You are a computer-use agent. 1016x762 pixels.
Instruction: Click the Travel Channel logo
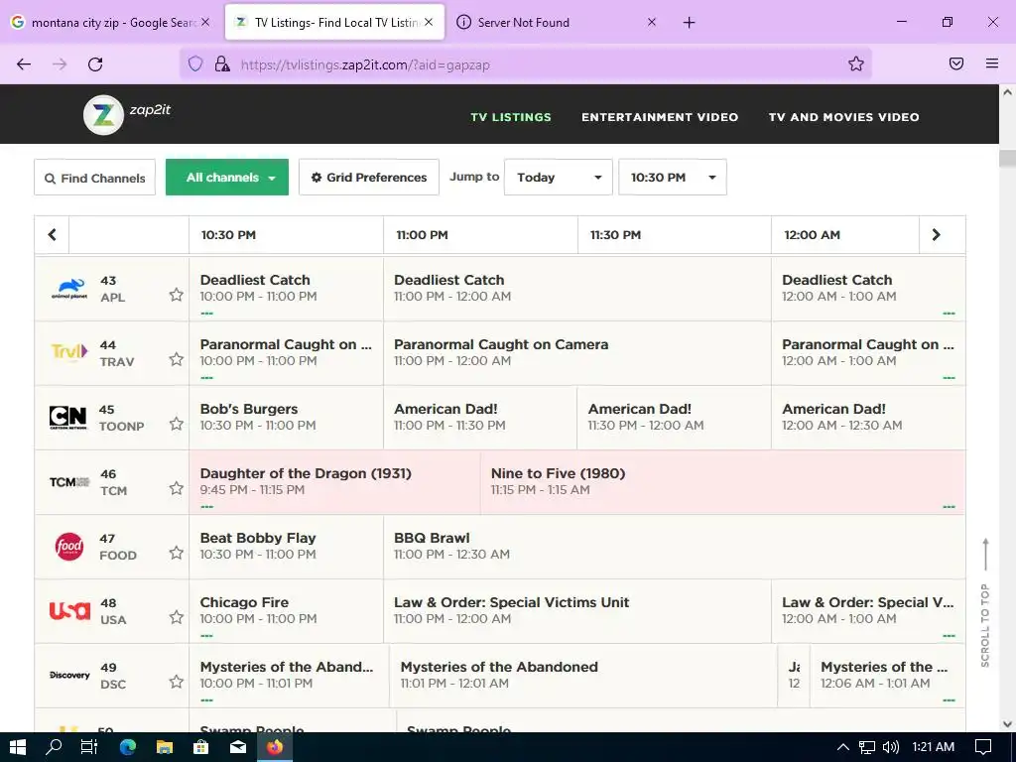point(69,352)
